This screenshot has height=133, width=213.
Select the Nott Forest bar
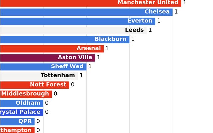coord(34,85)
